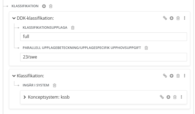The height and width of the screenshot is (114, 195).
Task: Add property to Klassifikation with plus icon
Action: pyautogui.click(x=171, y=76)
